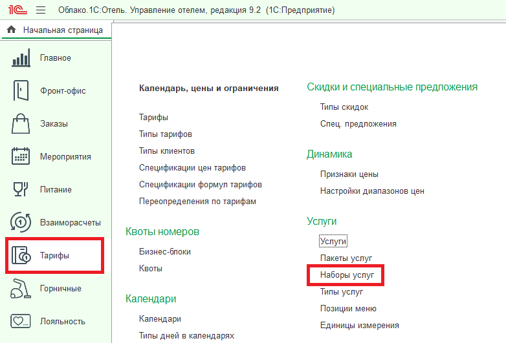The image size is (506, 343).
Task: Open the Тарифы link under Календарь, цены
Action: (153, 117)
